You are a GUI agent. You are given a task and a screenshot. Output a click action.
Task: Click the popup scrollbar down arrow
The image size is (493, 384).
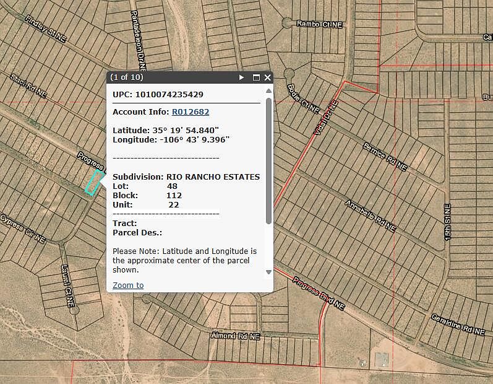pyautogui.click(x=268, y=272)
